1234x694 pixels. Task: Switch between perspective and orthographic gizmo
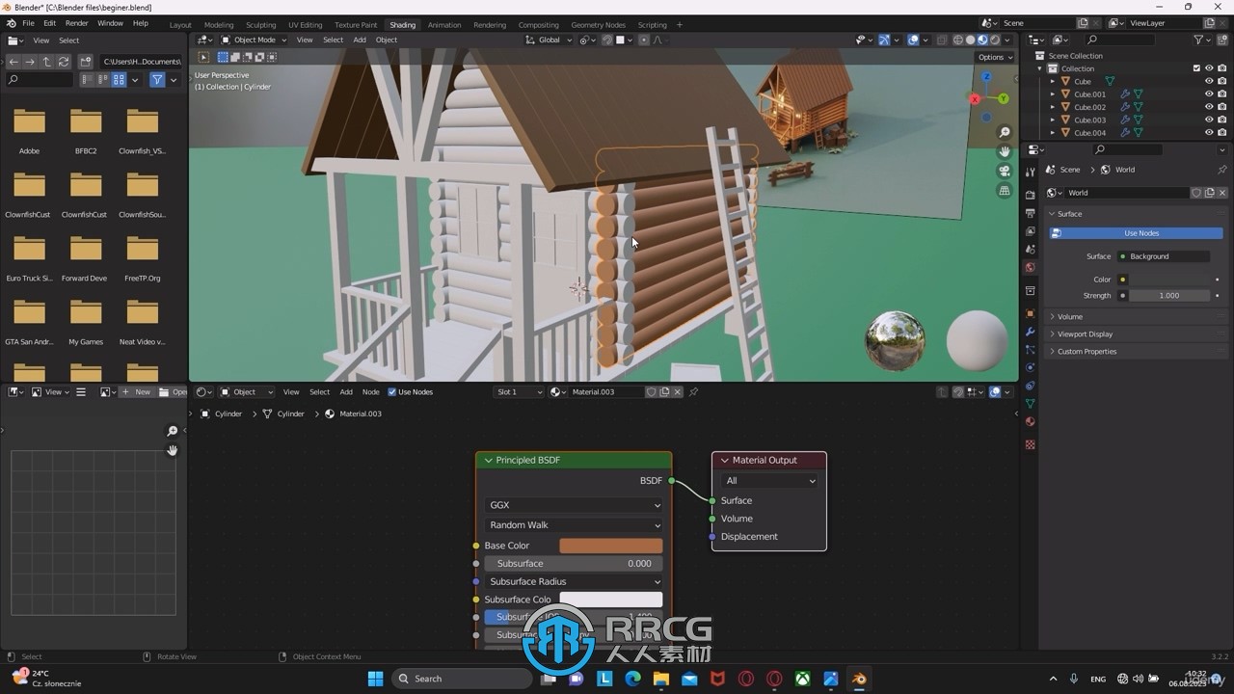[1005, 191]
